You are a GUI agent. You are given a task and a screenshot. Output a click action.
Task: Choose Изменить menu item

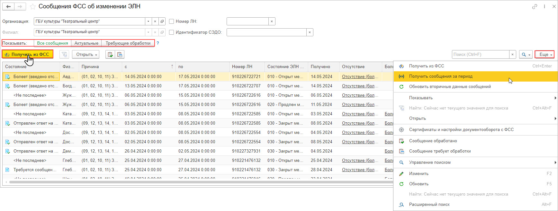pos(475,174)
